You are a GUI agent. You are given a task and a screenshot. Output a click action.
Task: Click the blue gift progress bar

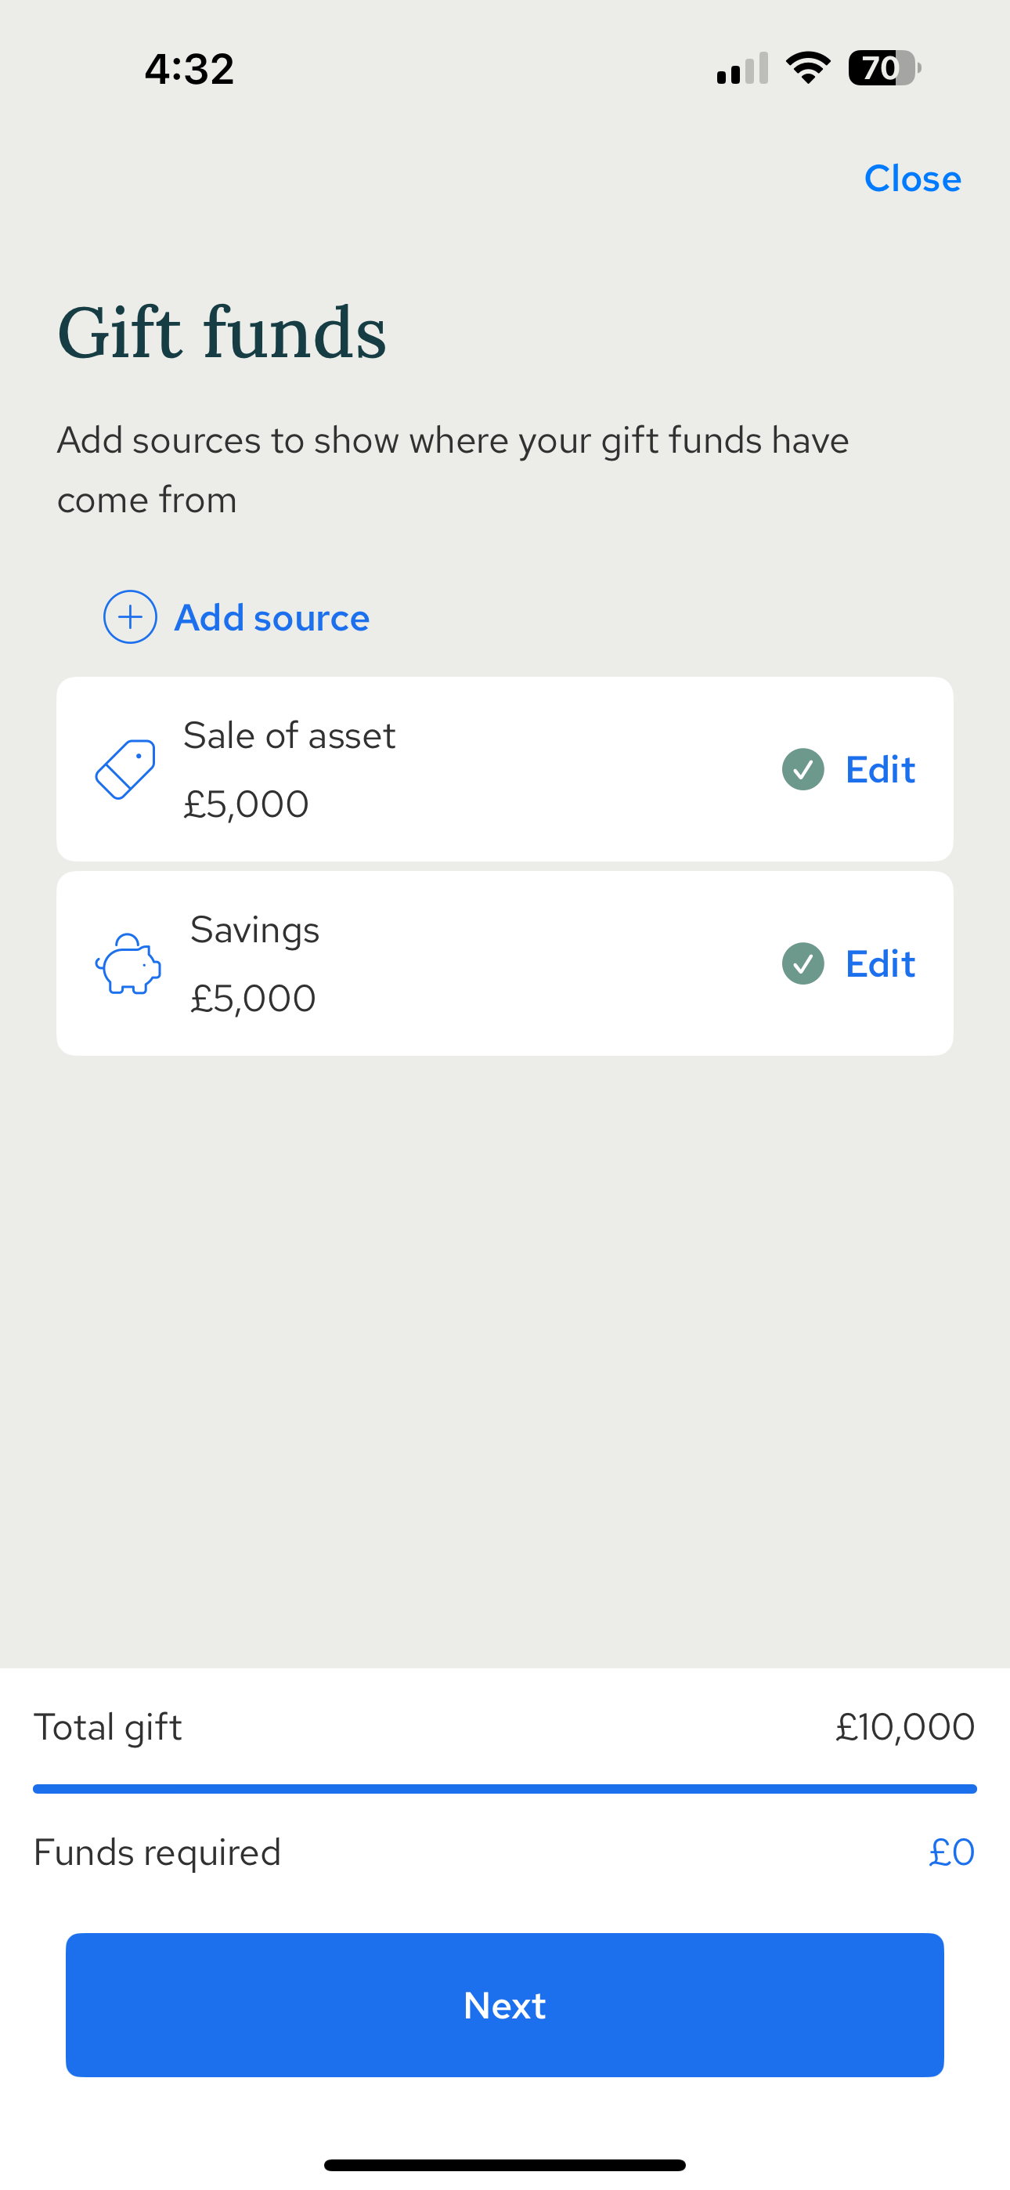coord(505,1789)
